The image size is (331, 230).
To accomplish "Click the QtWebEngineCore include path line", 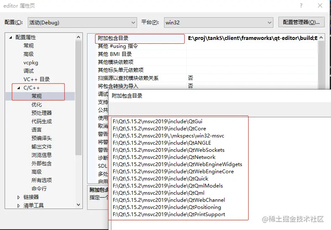I will tap(173, 172).
